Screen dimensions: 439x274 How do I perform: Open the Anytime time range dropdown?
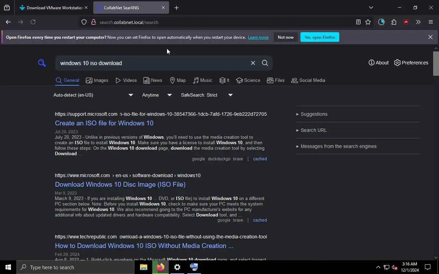[157, 95]
